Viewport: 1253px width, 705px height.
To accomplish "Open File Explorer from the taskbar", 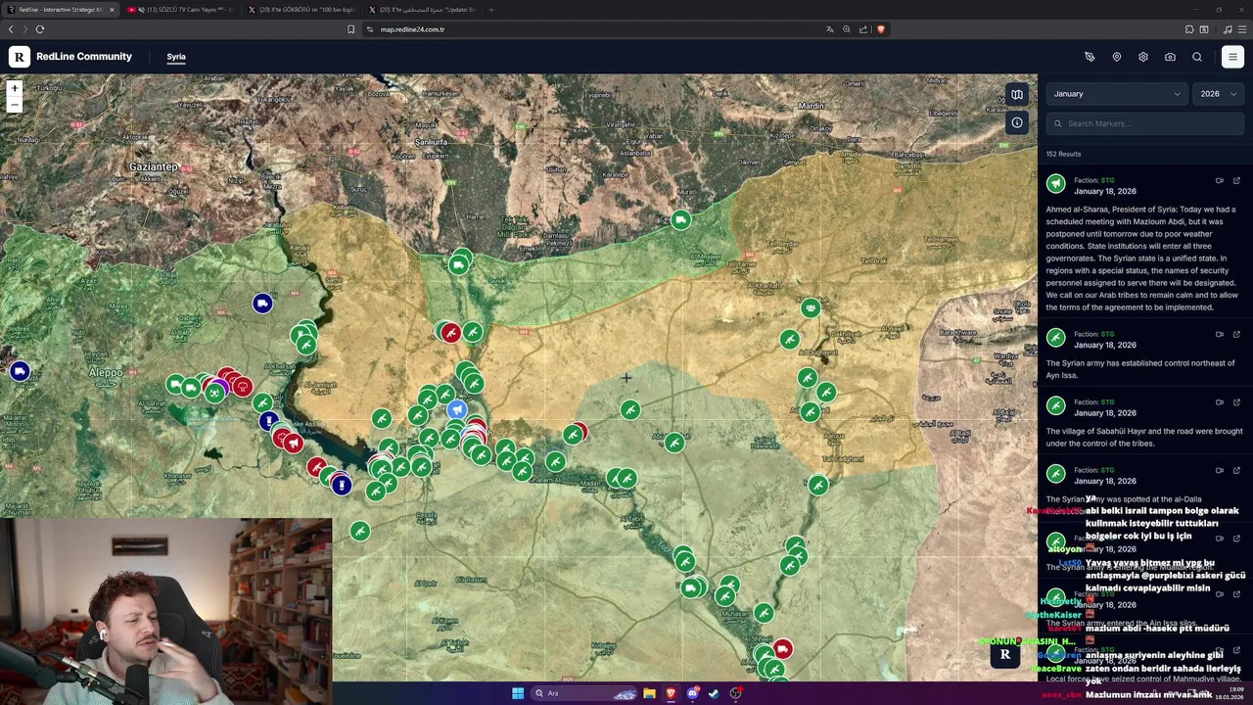I will pos(649,693).
